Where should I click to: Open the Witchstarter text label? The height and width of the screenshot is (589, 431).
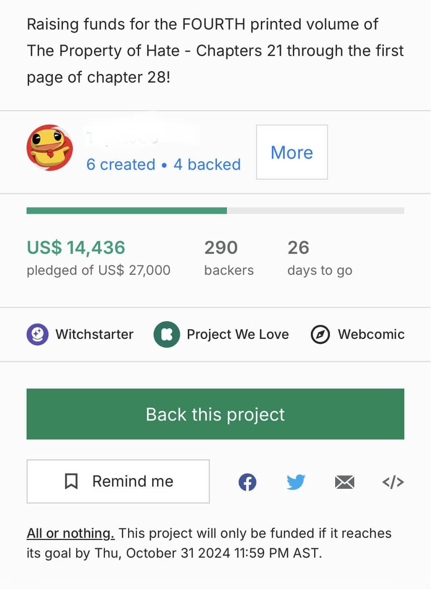pyautogui.click(x=94, y=335)
